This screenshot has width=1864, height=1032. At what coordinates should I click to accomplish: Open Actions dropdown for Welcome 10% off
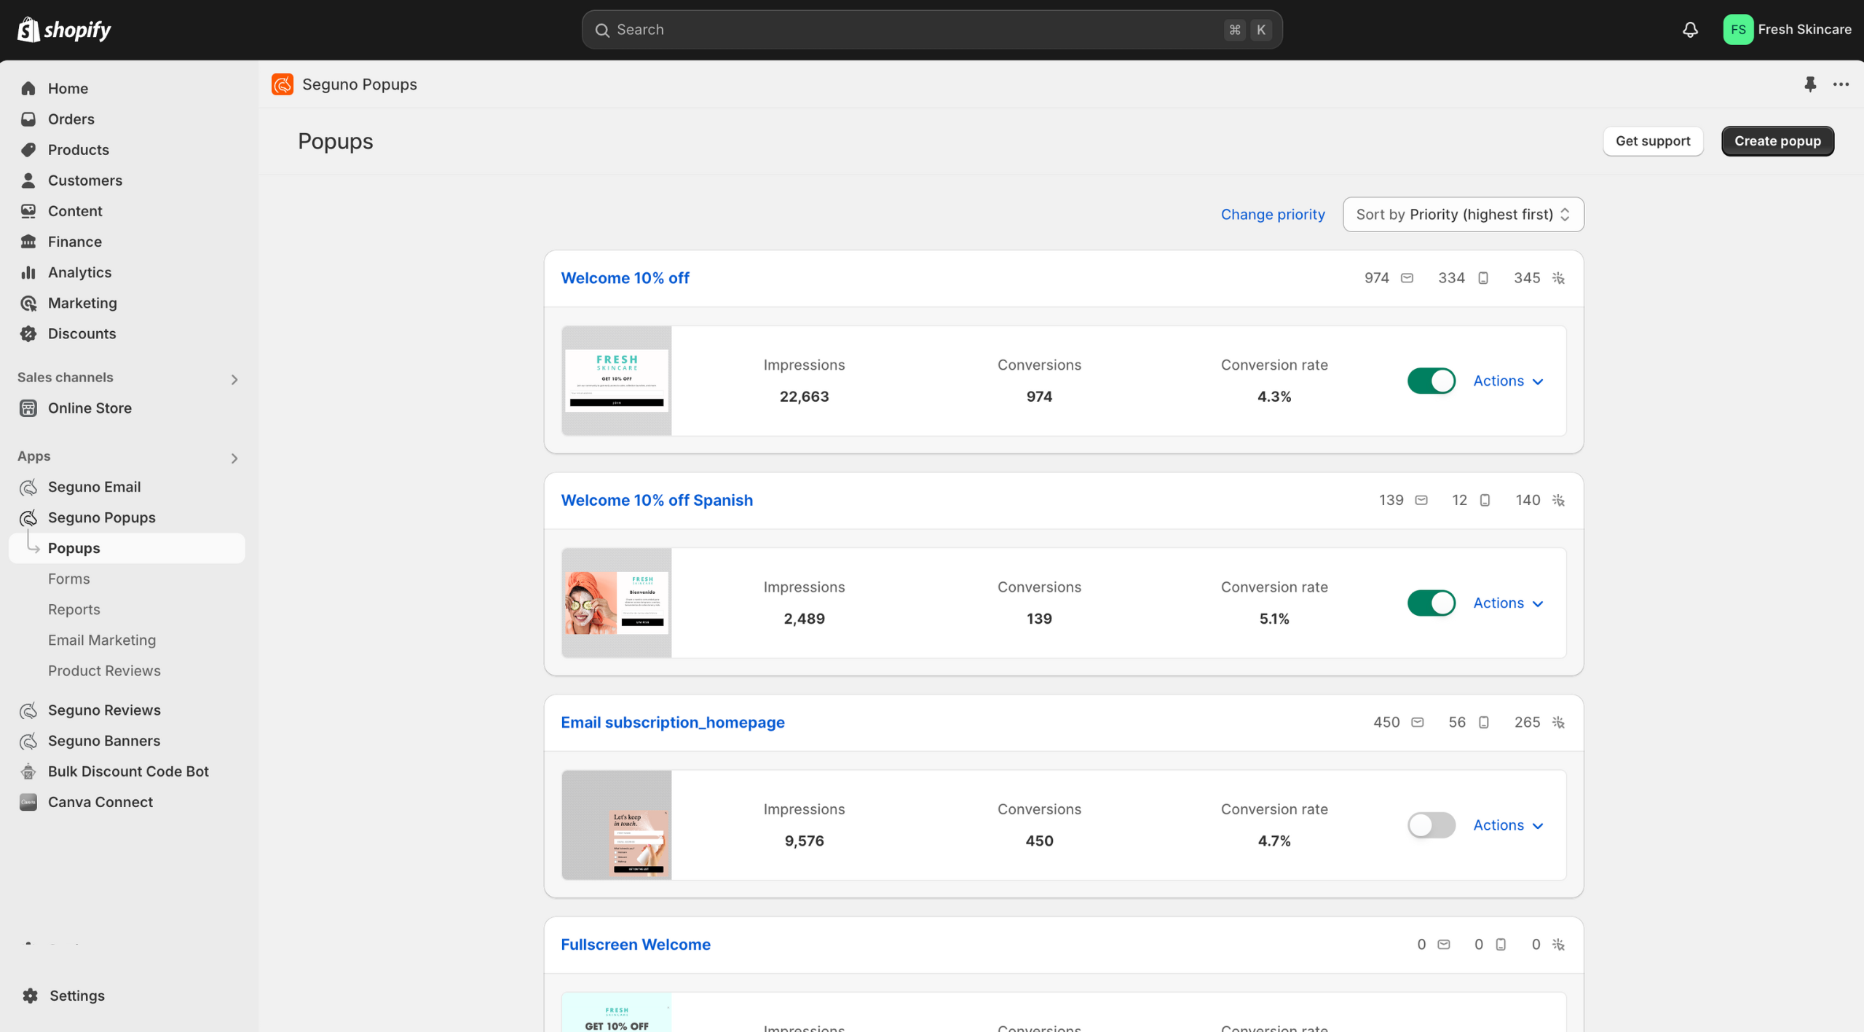[x=1508, y=381]
